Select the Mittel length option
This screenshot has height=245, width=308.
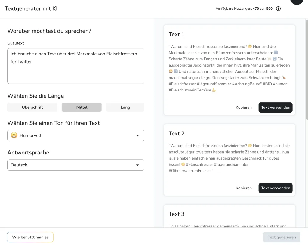click(x=82, y=107)
